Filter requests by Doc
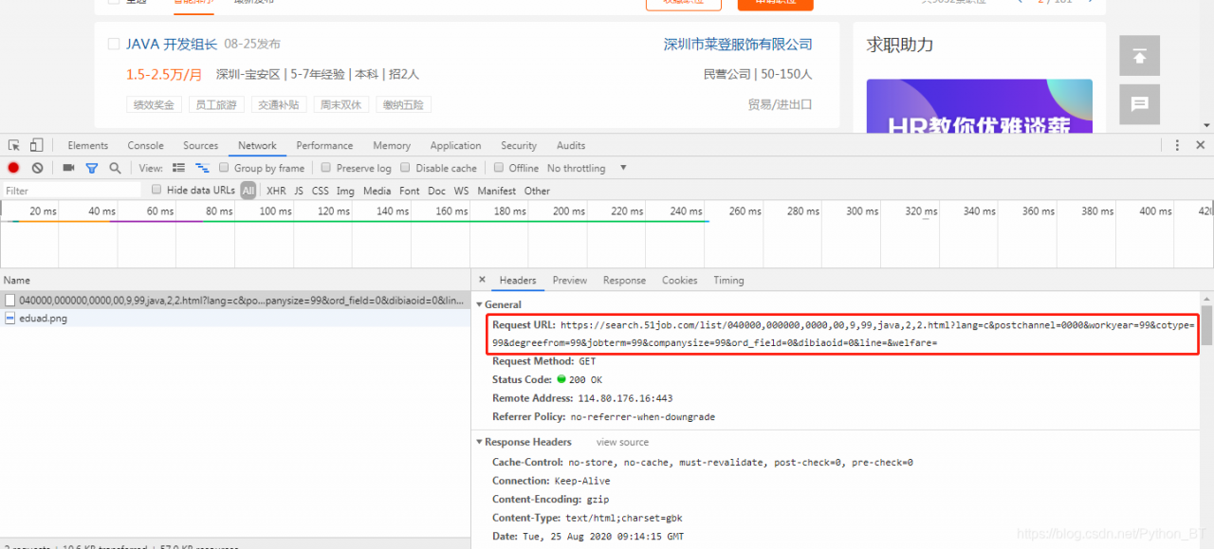Screen dimensions: 1214x549 coord(436,191)
